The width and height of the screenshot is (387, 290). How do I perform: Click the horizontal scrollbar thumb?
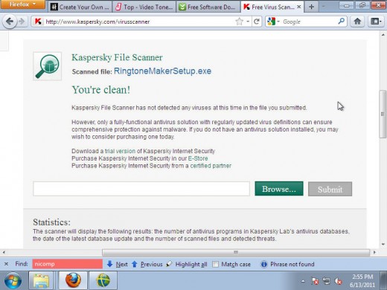[x=236, y=252]
